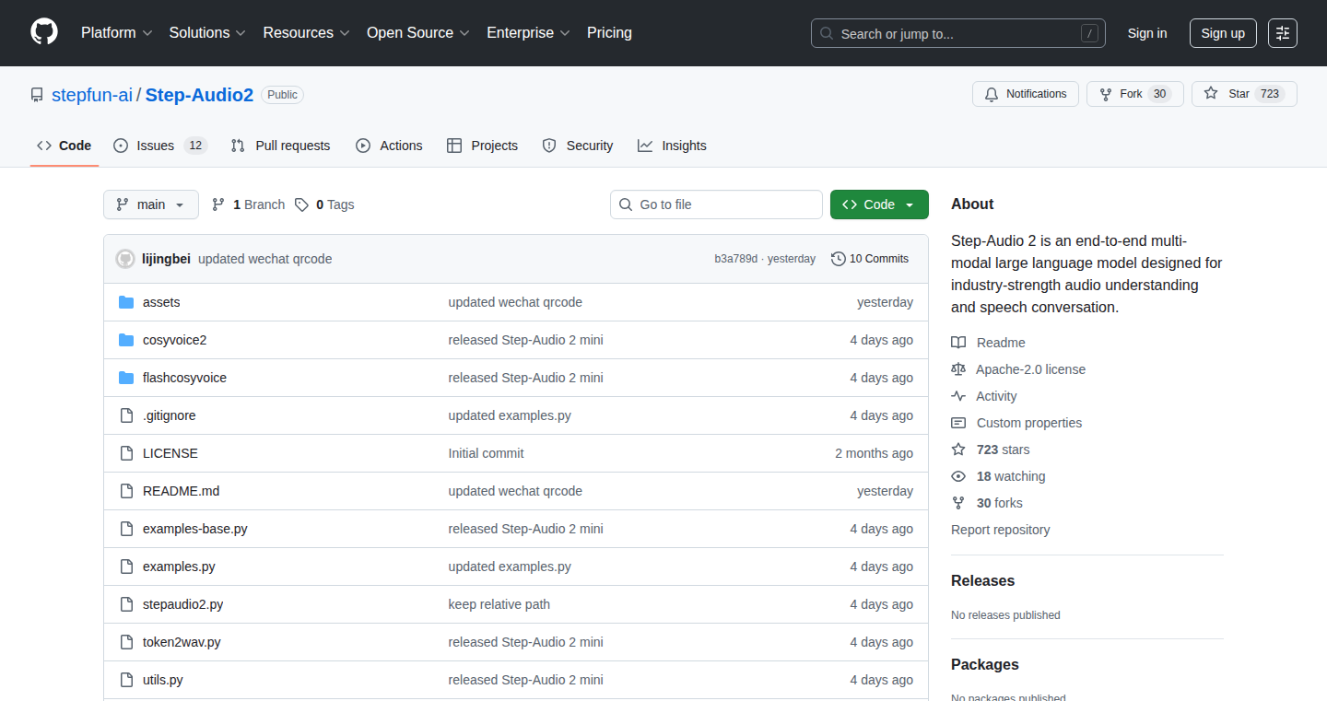Switch to the Insights tab

tap(672, 146)
